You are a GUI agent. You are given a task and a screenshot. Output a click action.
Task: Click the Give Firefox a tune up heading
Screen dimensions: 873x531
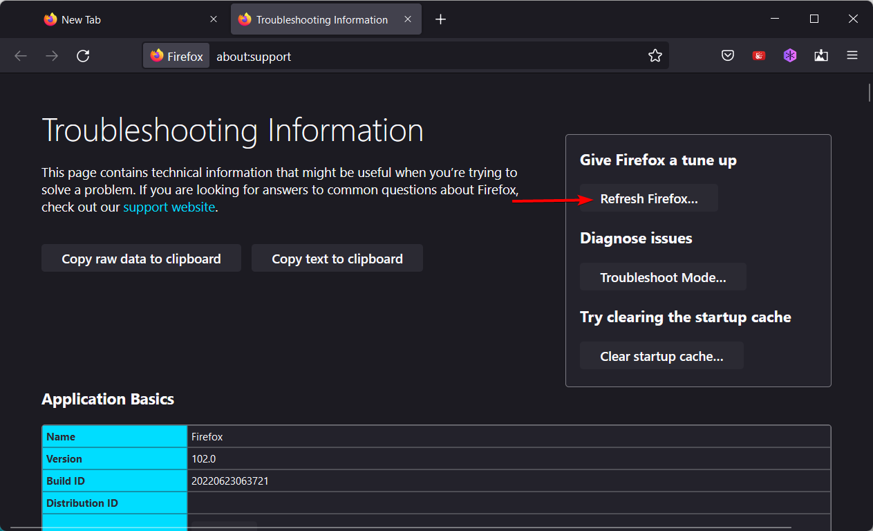[658, 160]
